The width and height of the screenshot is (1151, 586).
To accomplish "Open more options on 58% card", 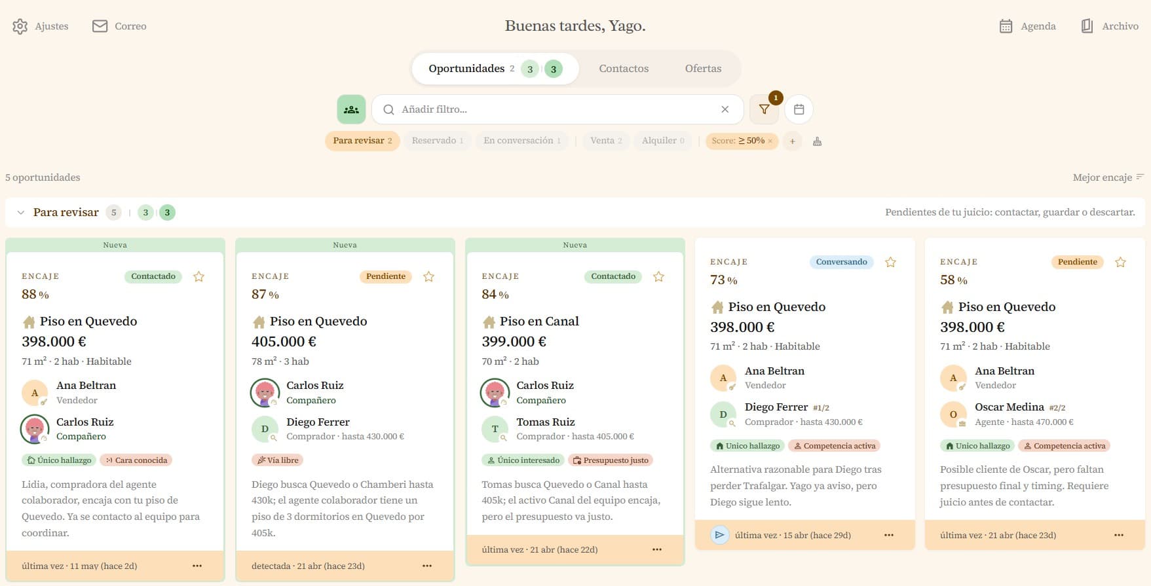I will click(x=1119, y=535).
